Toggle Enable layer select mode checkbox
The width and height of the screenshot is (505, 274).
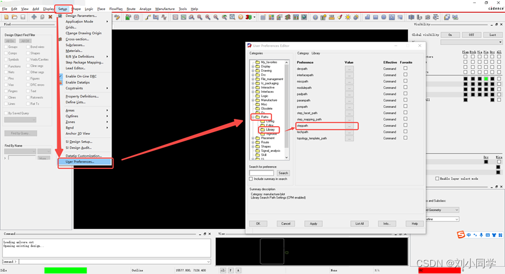pyautogui.click(x=437, y=178)
